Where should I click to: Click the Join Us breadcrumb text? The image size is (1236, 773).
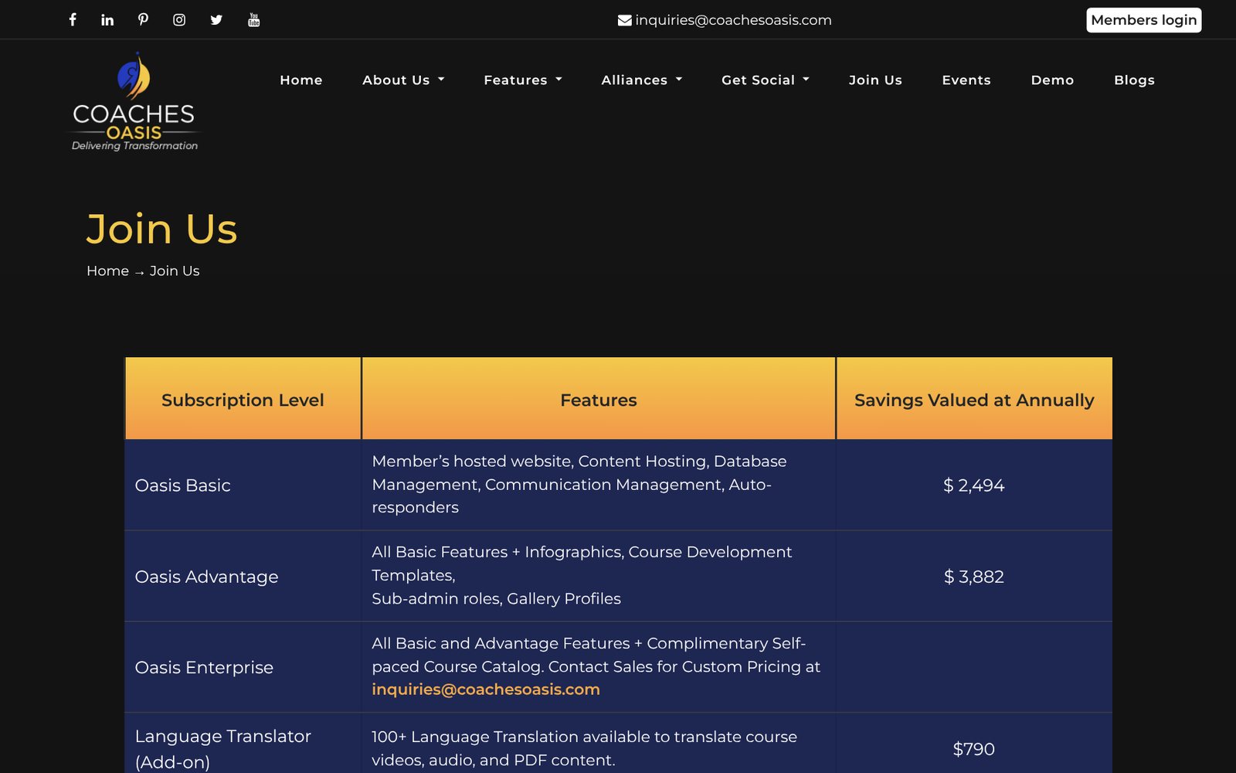coord(175,271)
